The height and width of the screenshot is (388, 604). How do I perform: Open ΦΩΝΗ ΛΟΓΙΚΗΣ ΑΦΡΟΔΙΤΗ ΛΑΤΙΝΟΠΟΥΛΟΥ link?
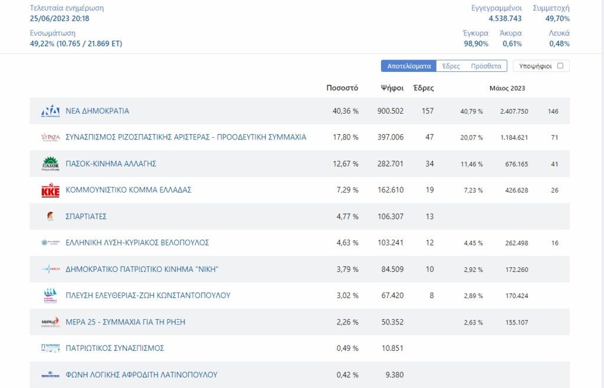[142, 374]
